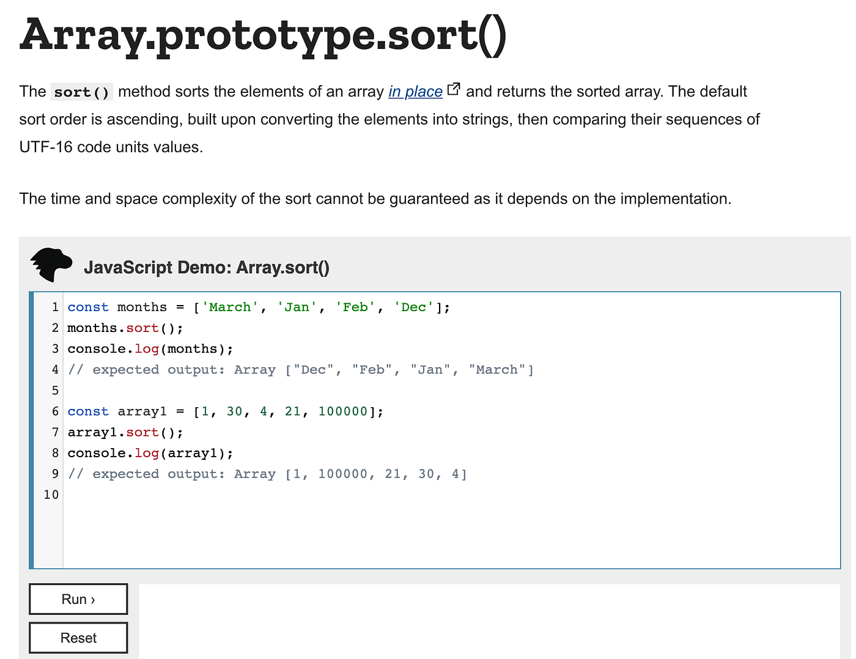Click the empty output console area
Viewport: 856px width, 659px height.
pyautogui.click(x=489, y=621)
